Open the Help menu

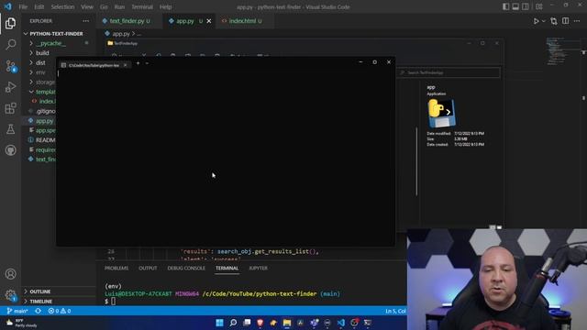(165, 6)
